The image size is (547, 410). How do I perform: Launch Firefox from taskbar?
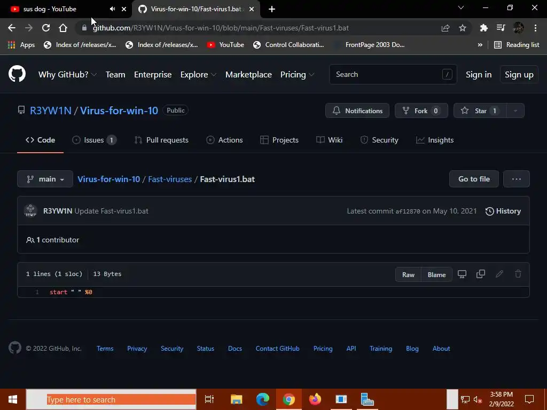click(315, 399)
